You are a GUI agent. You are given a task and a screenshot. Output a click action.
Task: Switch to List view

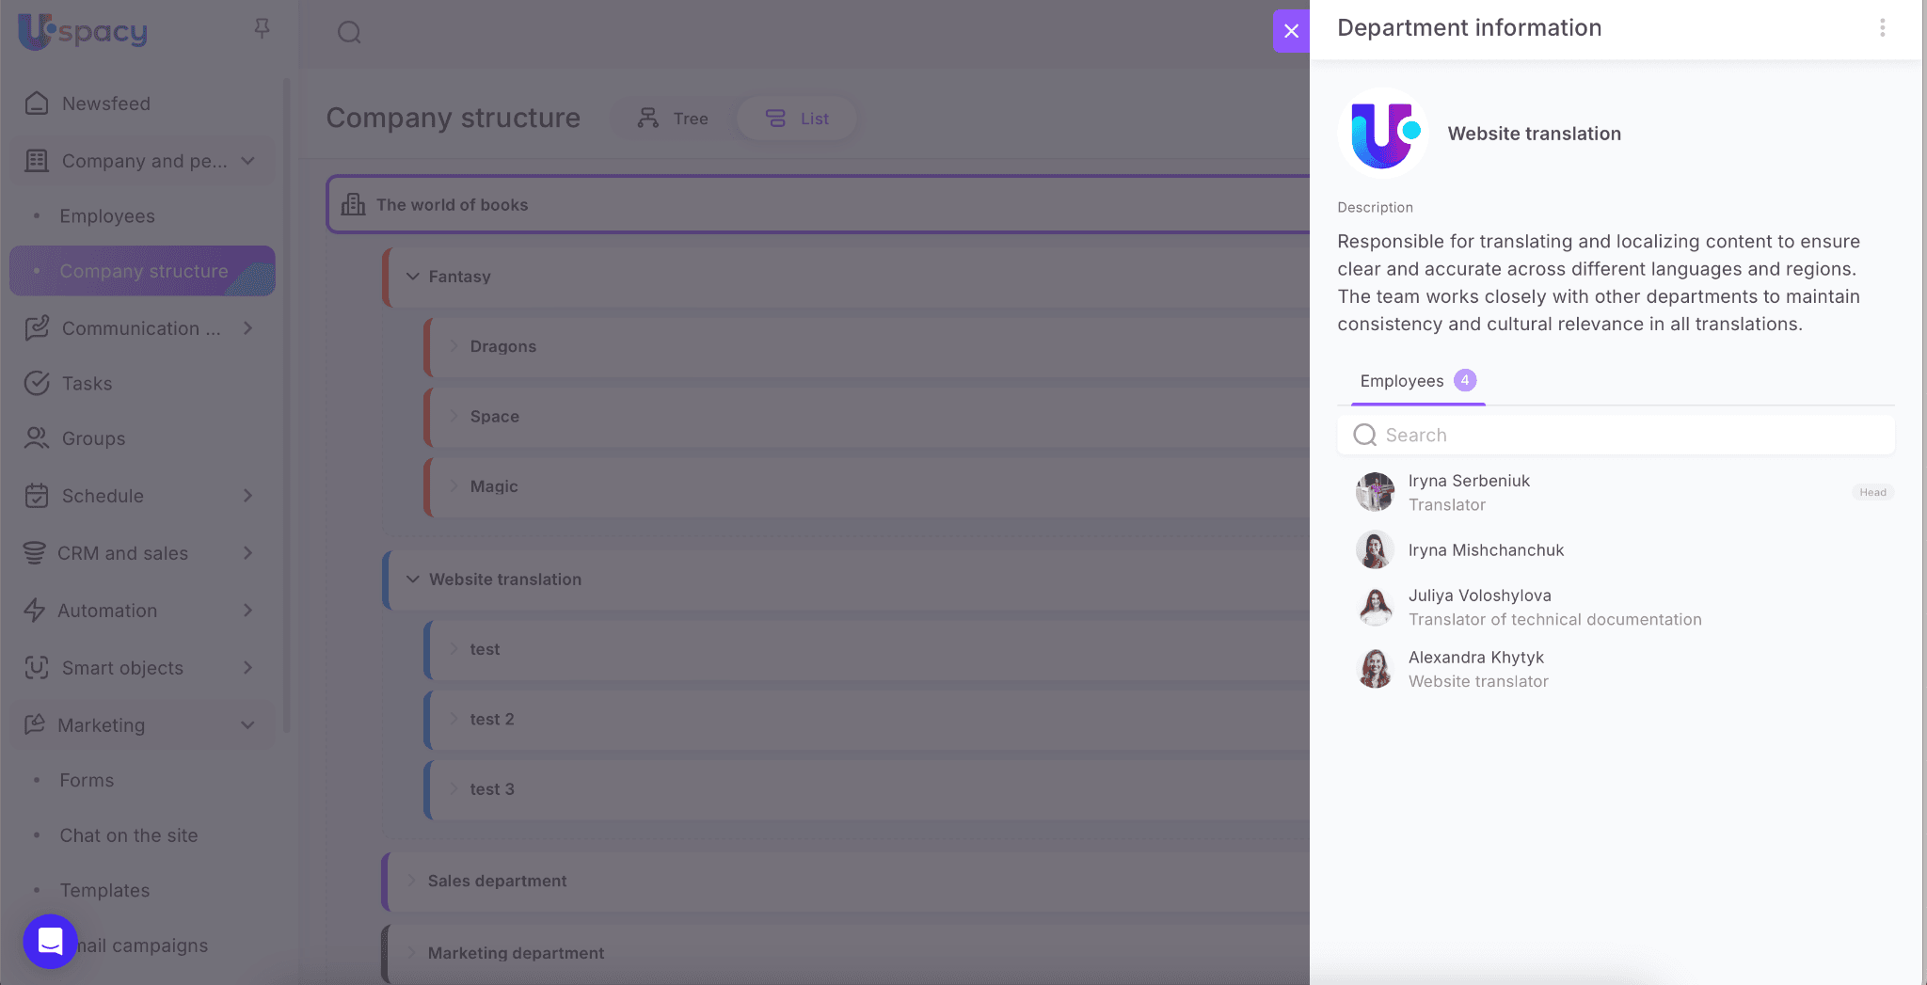(797, 119)
